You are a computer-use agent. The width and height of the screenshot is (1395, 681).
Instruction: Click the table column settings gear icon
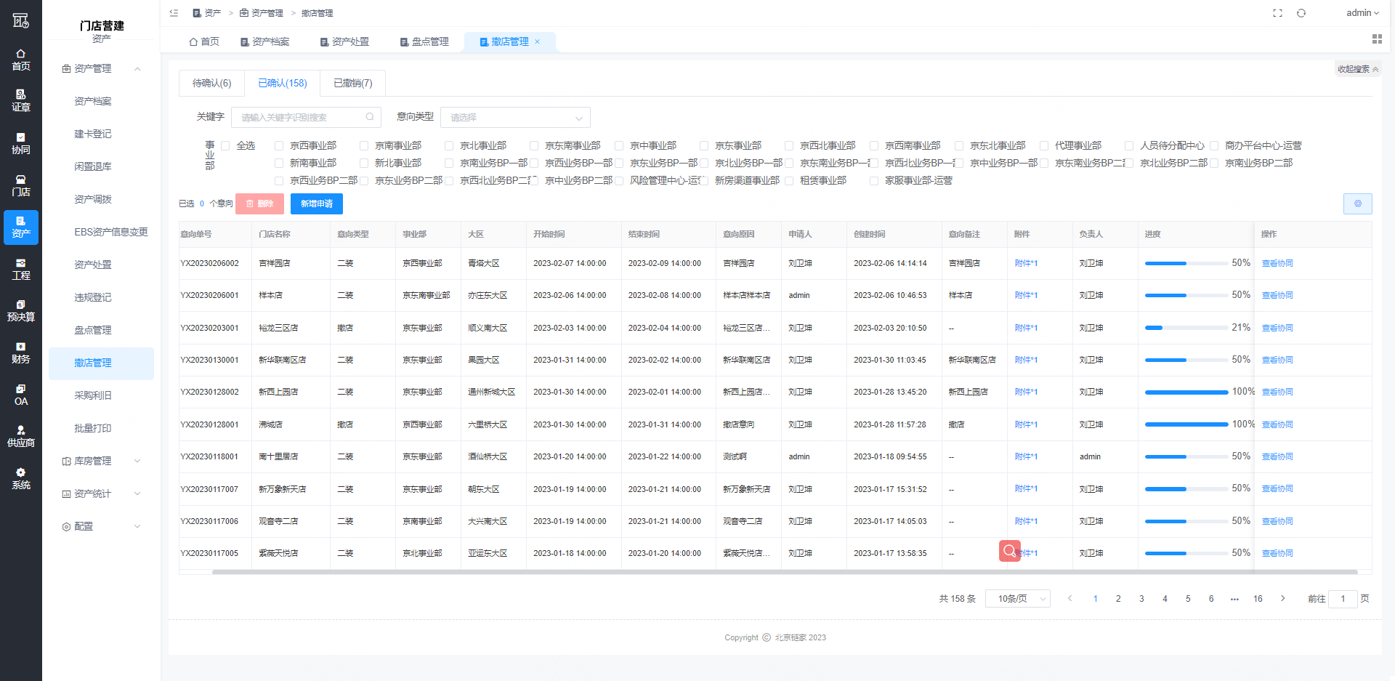click(1357, 204)
